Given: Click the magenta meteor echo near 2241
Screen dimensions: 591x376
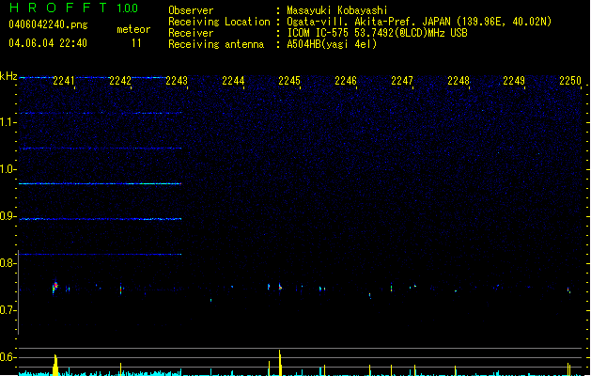Looking at the screenshot, I should point(55,285).
